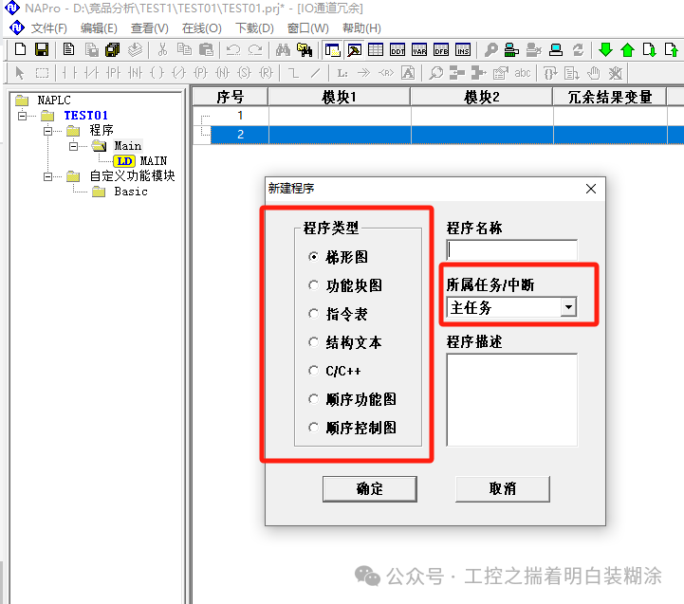The height and width of the screenshot is (604, 684).
Task: Click the 序号 column header
Action: click(x=230, y=97)
